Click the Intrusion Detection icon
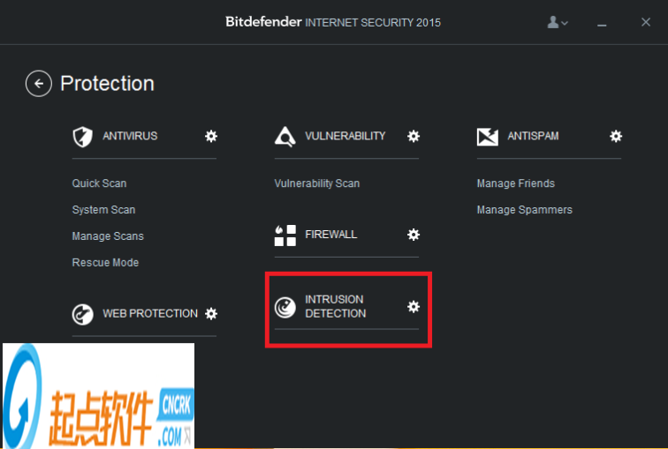Viewport: 668px width, 449px height. [285, 307]
